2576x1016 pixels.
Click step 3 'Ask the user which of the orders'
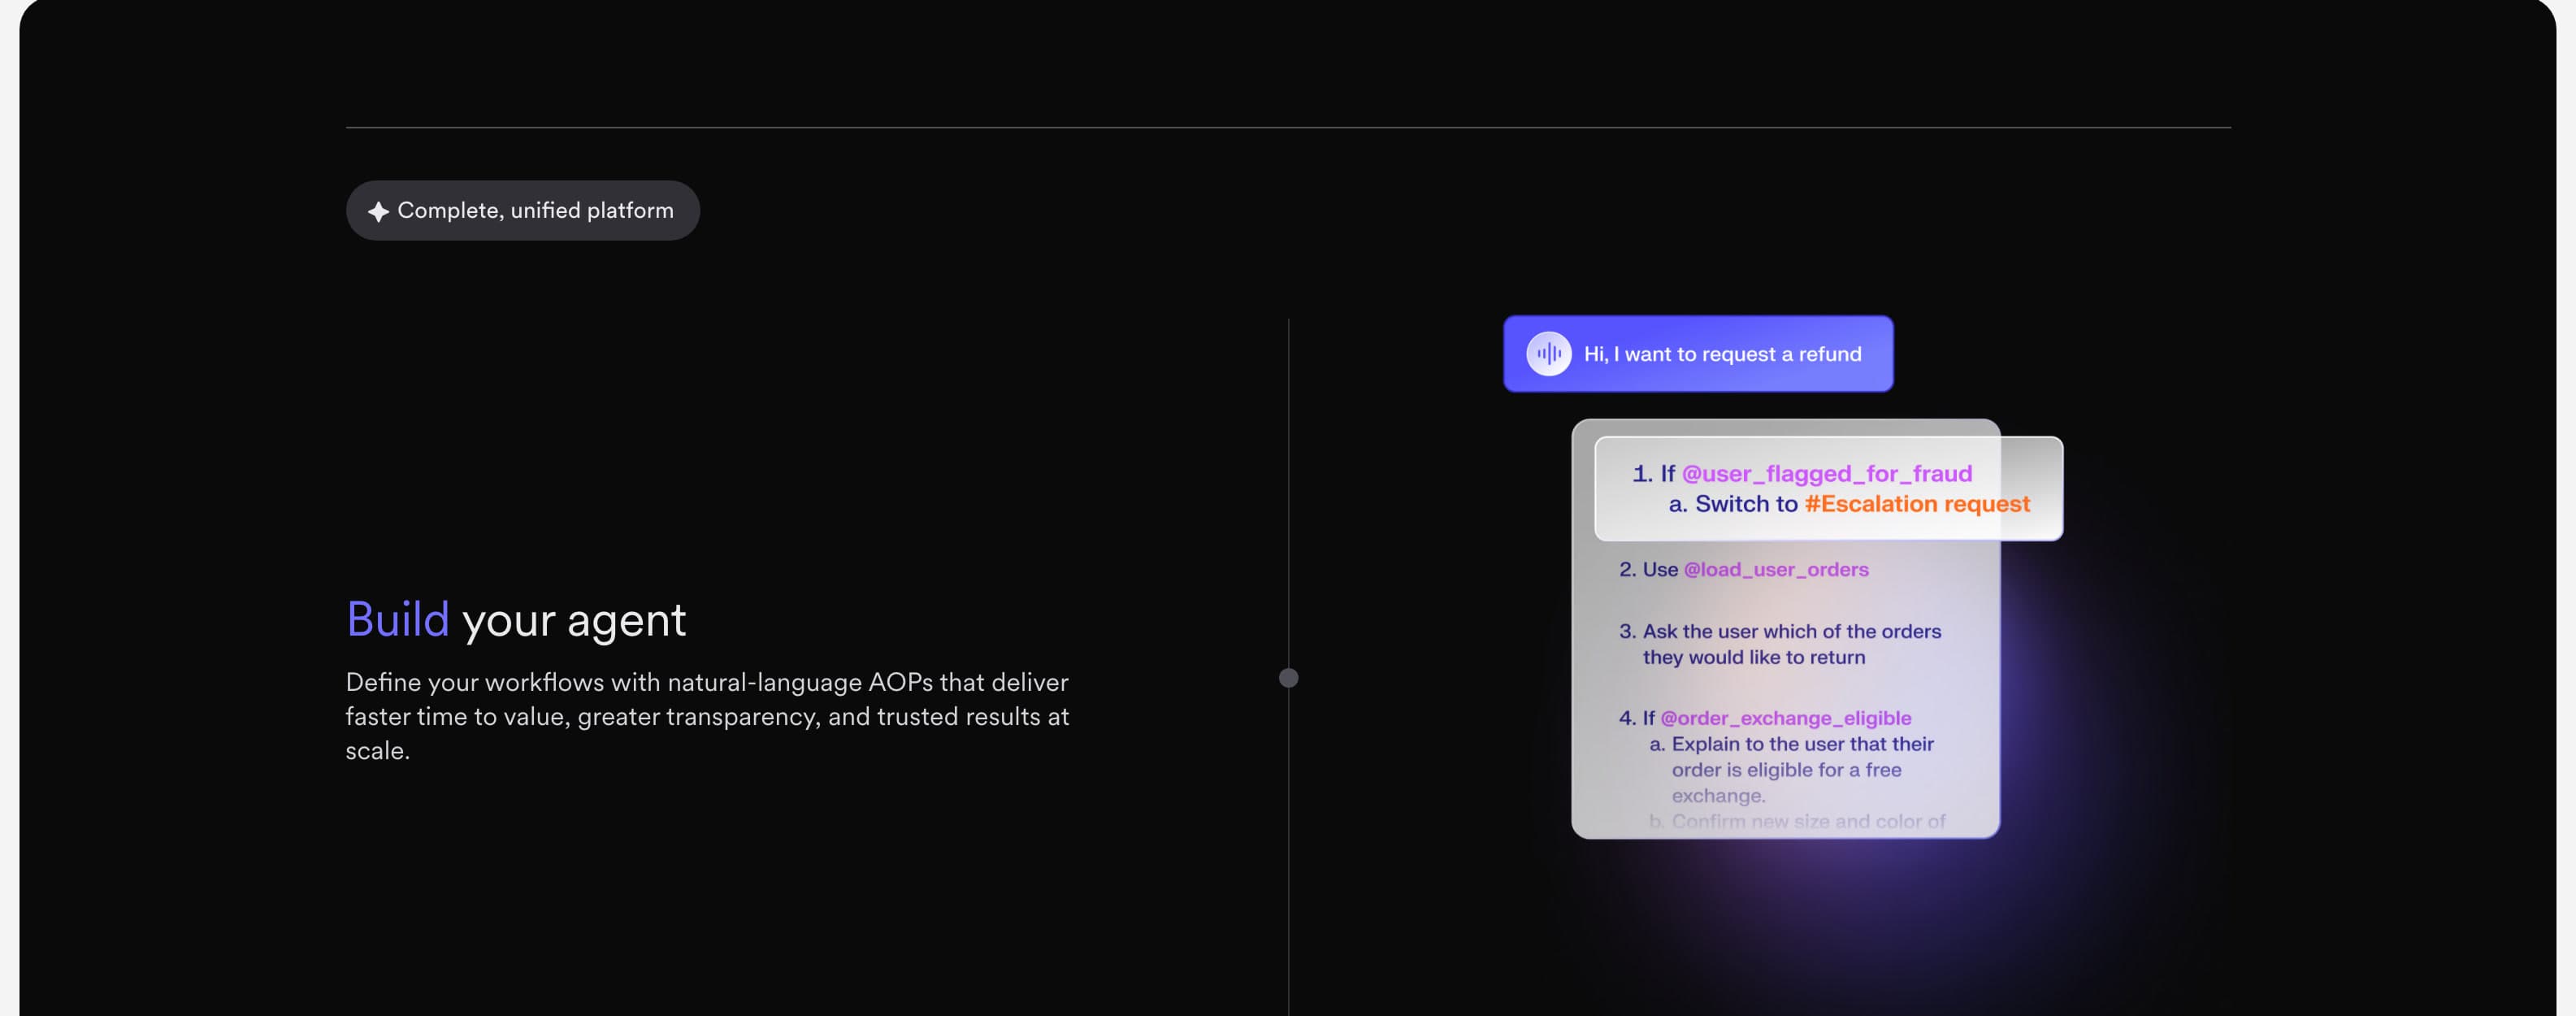(1780, 644)
